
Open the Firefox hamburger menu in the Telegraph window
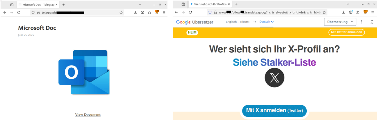pos(164,13)
